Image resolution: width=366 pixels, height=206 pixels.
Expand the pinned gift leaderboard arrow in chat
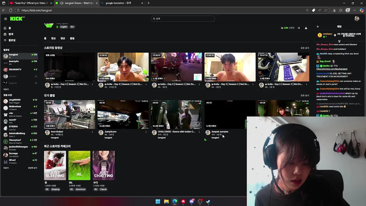[x=339, y=41]
